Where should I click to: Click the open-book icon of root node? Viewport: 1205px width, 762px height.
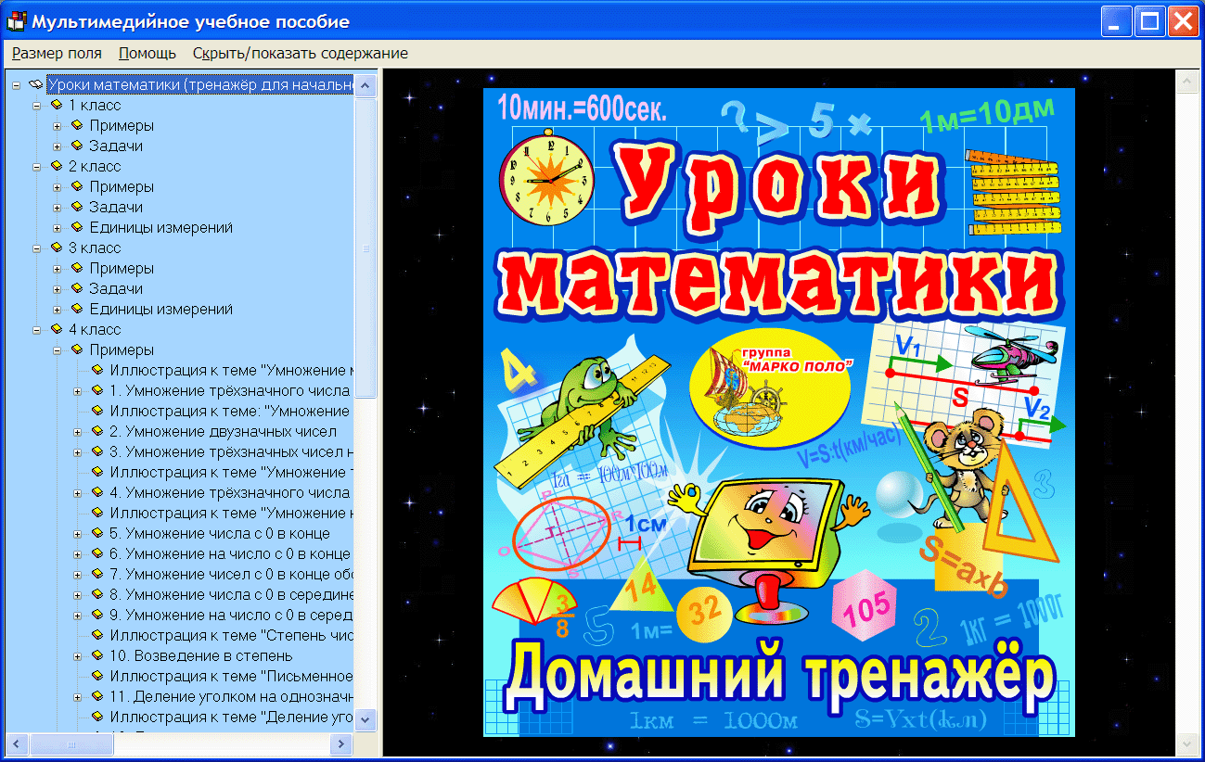[35, 83]
